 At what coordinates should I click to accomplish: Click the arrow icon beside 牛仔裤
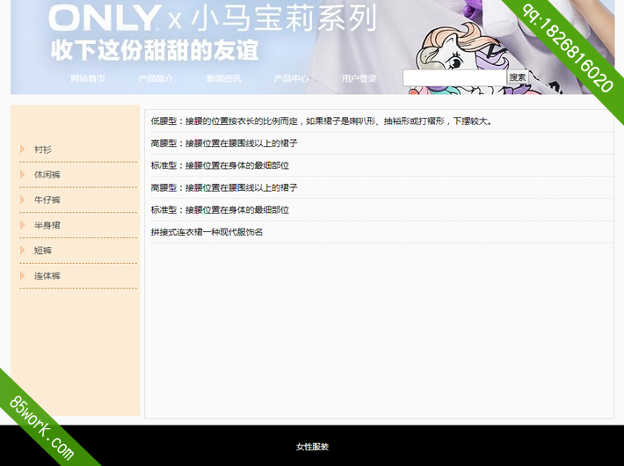(x=23, y=200)
